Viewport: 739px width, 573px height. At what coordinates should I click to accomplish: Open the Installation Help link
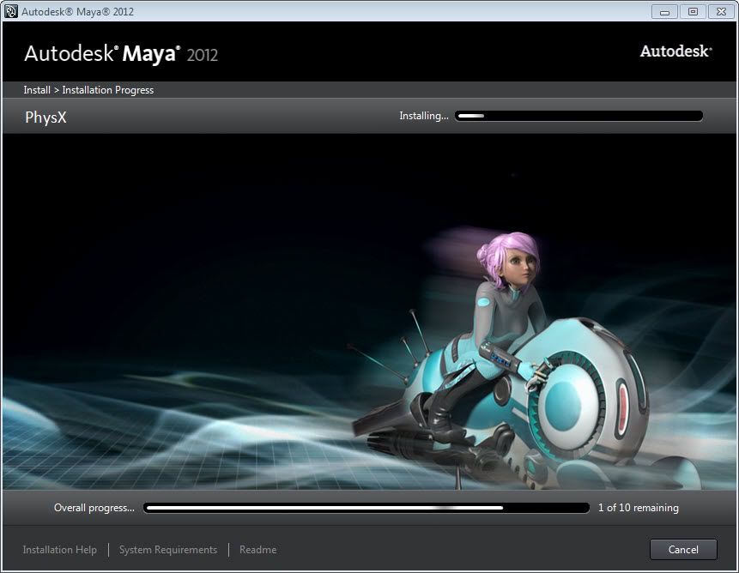coord(60,550)
